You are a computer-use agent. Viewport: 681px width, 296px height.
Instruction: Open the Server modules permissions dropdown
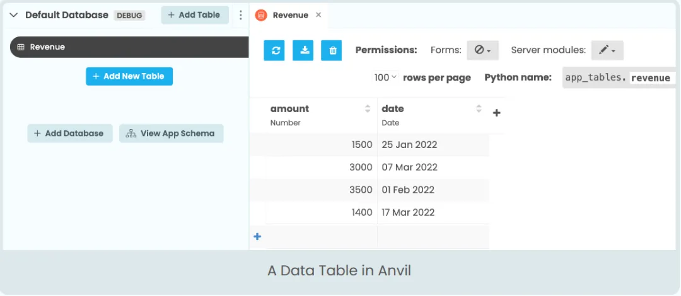pyautogui.click(x=607, y=50)
